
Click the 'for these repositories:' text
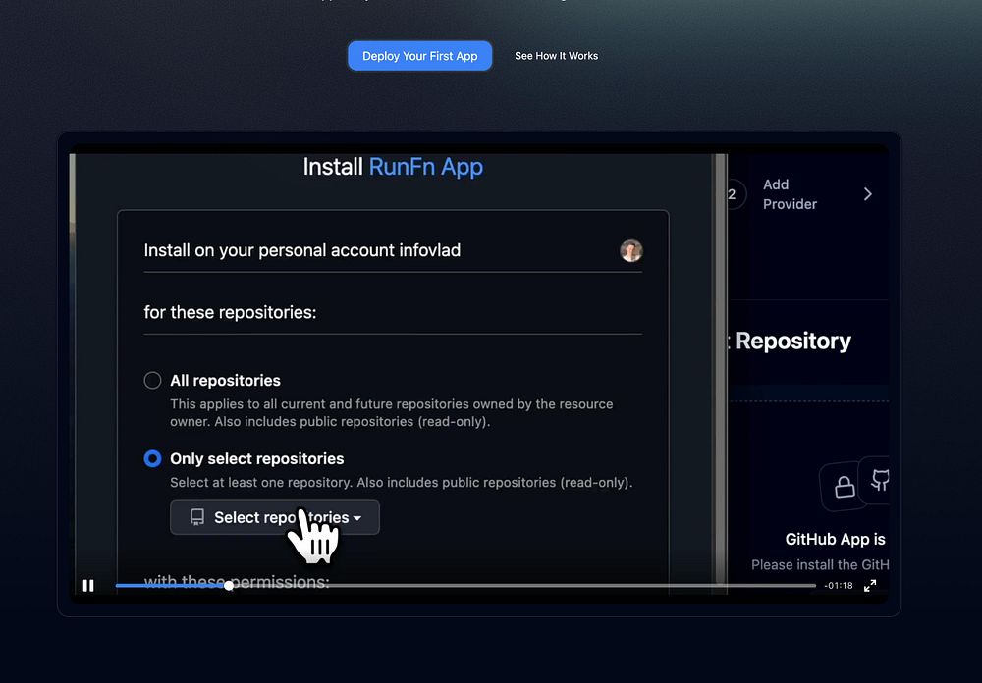(230, 312)
